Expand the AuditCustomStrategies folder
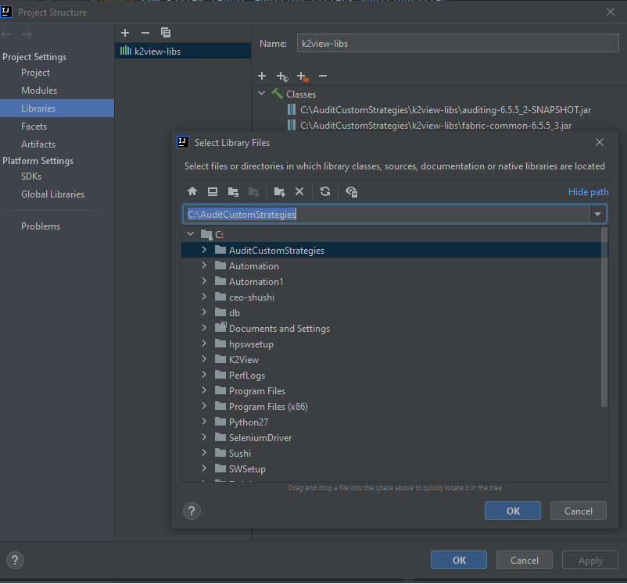Image resolution: width=627 pixels, height=584 pixels. (204, 251)
